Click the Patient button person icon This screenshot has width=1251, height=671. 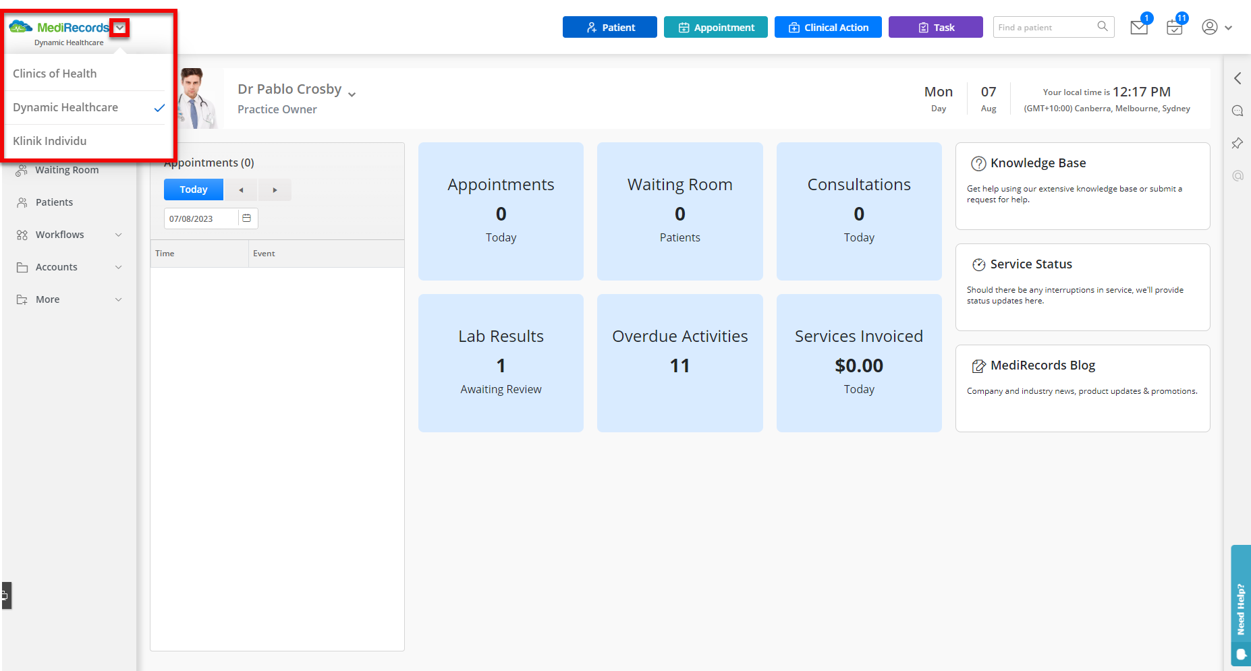(591, 28)
